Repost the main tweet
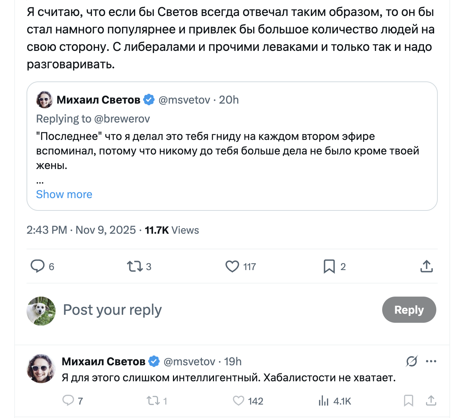Screen dimensions: 465x418 point(134,266)
